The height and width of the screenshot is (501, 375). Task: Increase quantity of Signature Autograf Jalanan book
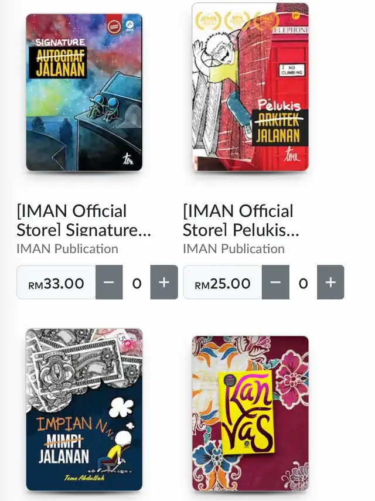164,282
